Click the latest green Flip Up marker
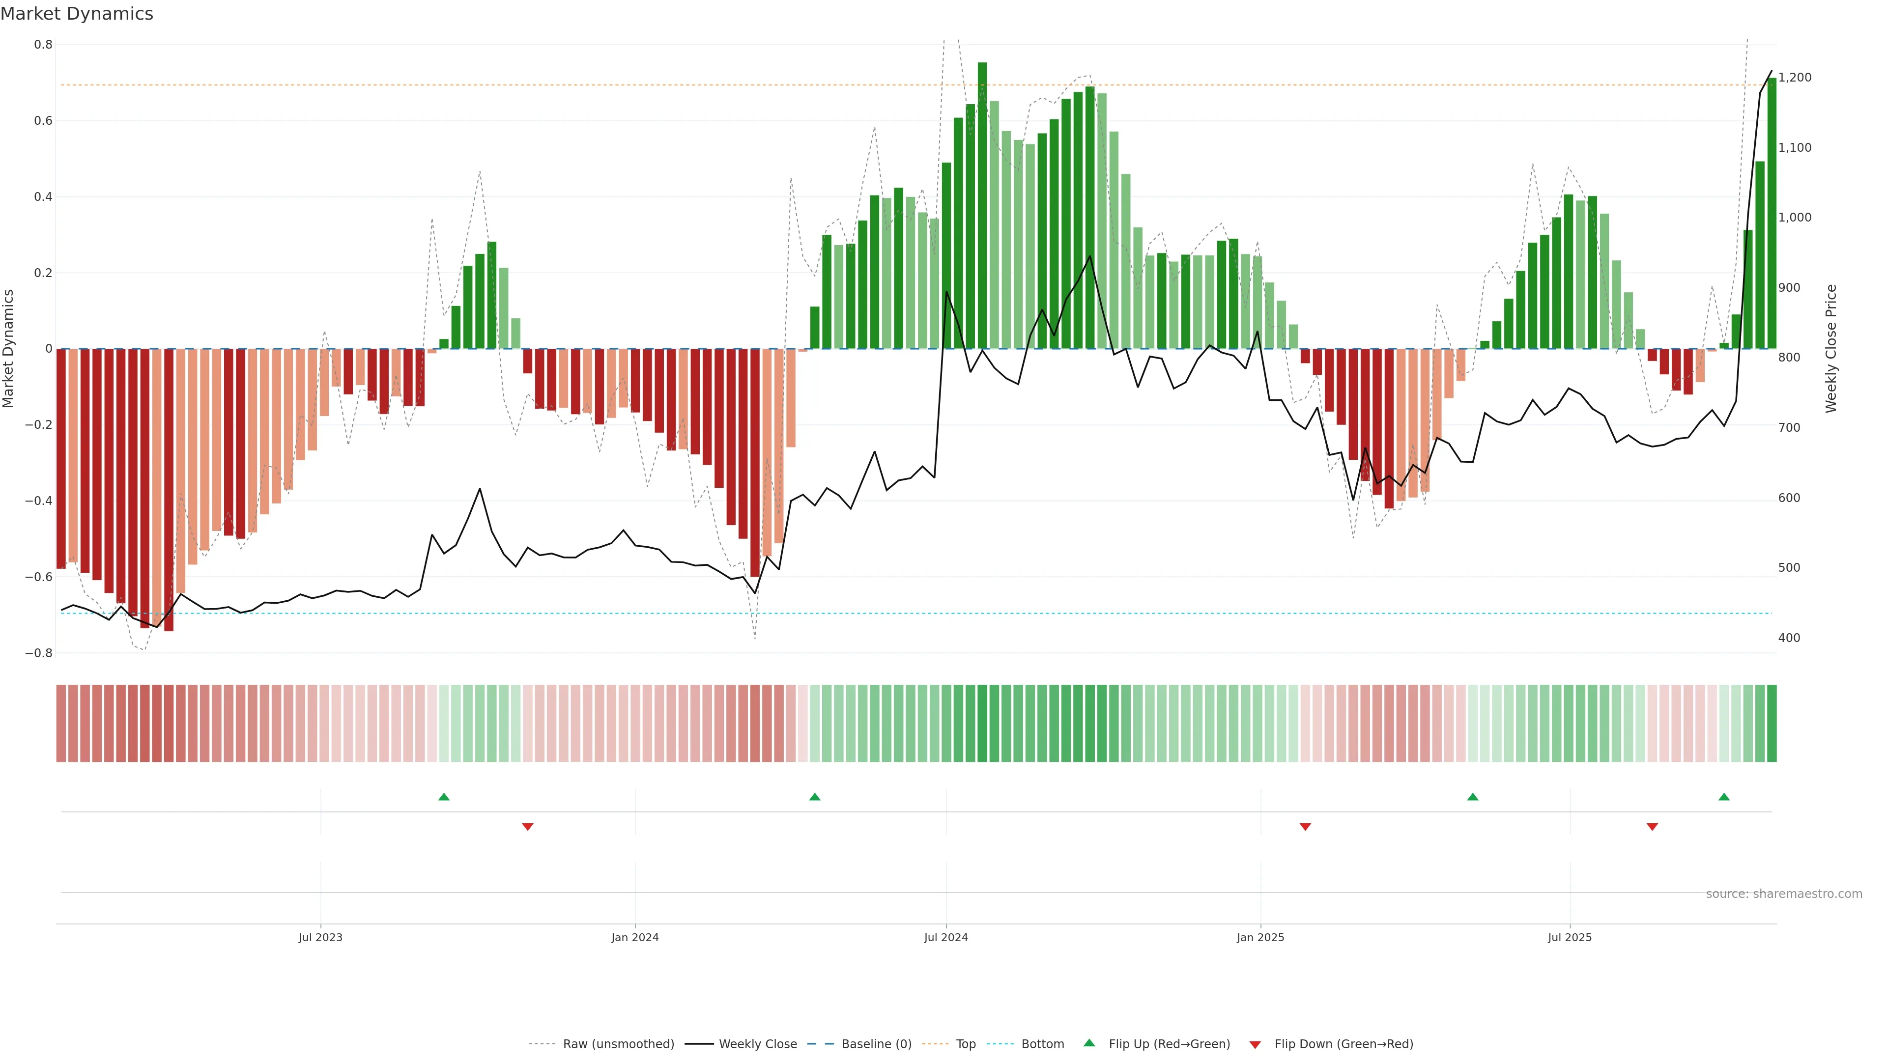 tap(1724, 797)
